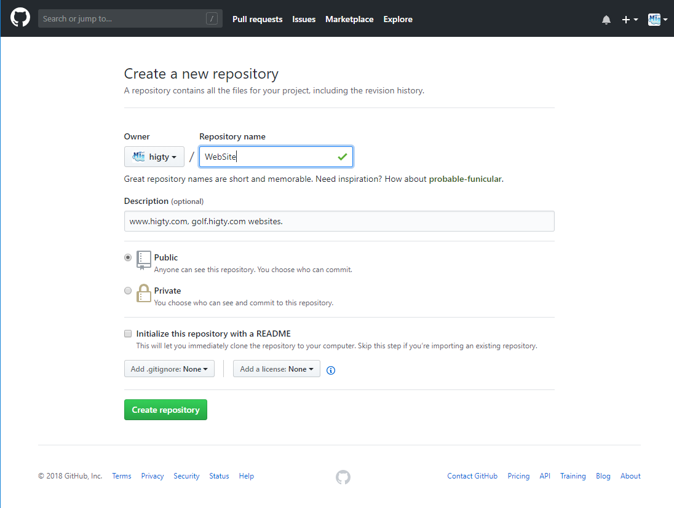Click the GitHub octocat logo
The height and width of the screenshot is (508, 674).
point(20,18)
